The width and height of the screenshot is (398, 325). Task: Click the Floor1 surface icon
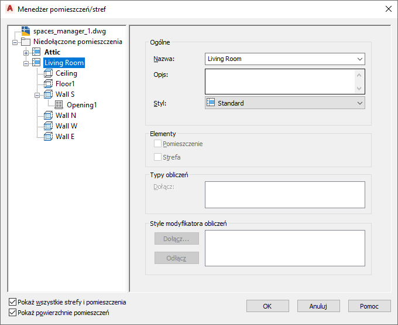(48, 84)
